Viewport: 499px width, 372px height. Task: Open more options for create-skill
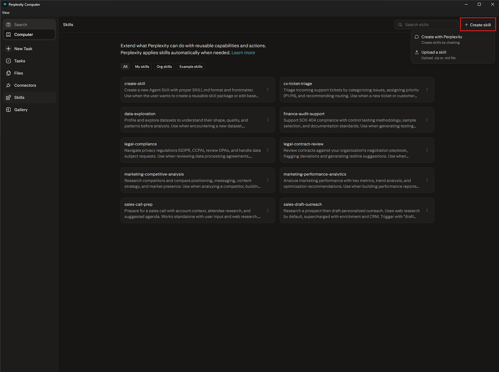[x=268, y=90]
